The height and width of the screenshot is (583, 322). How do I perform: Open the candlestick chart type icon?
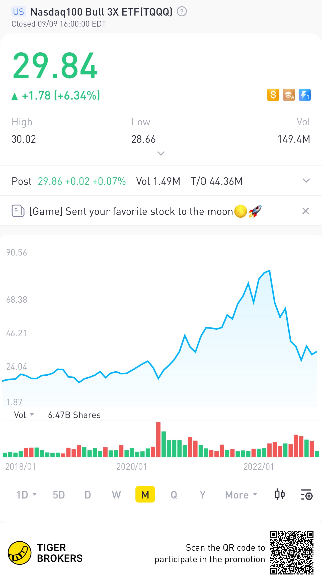(280, 494)
